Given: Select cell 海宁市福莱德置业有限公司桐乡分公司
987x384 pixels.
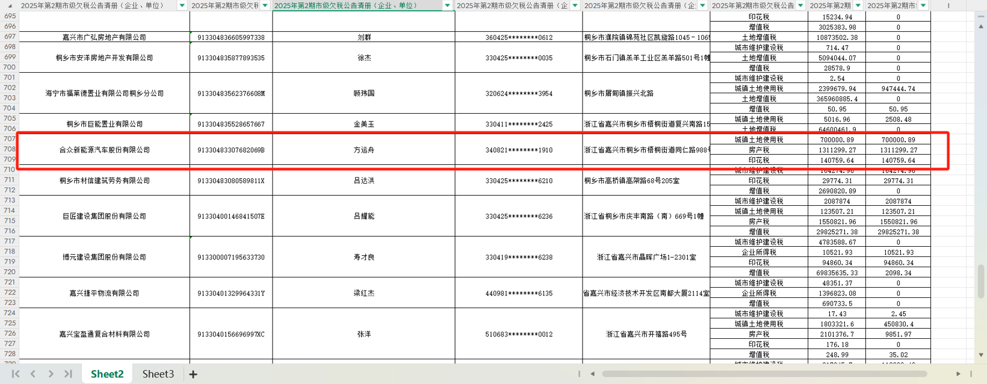Looking at the screenshot, I should (105, 93).
